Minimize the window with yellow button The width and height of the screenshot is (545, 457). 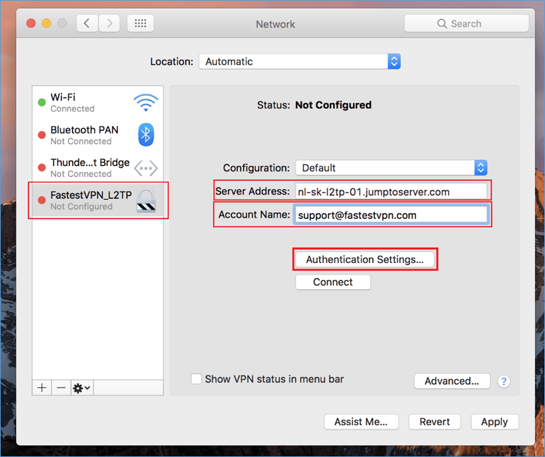point(47,23)
